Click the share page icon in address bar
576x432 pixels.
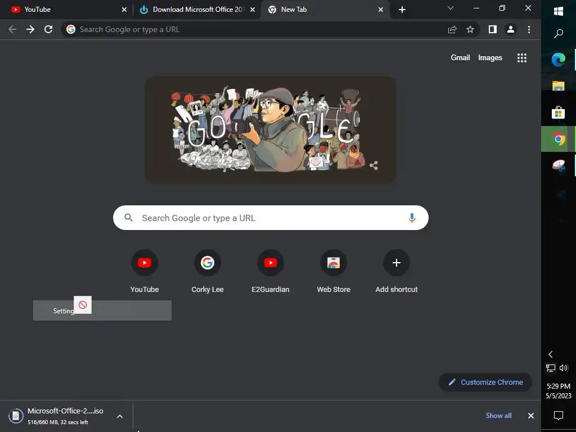(452, 29)
